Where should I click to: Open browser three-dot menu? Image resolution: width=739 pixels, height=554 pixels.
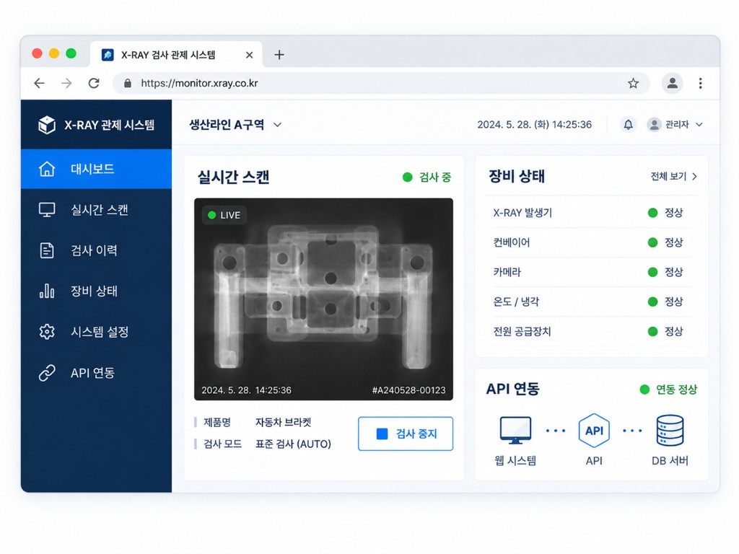pyautogui.click(x=700, y=84)
